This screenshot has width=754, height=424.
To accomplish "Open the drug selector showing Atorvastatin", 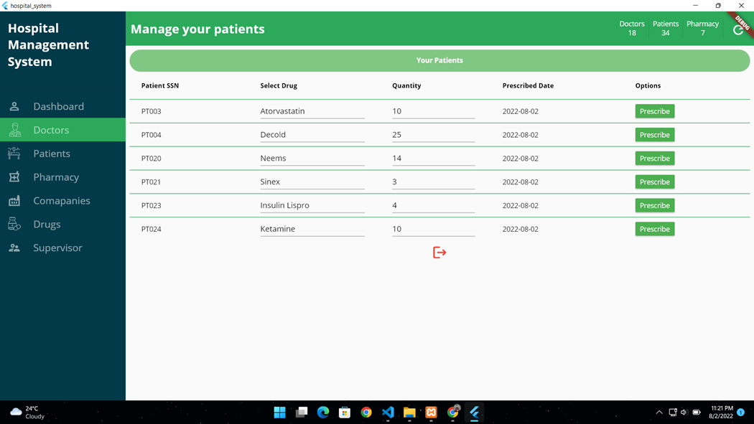I will point(312,110).
